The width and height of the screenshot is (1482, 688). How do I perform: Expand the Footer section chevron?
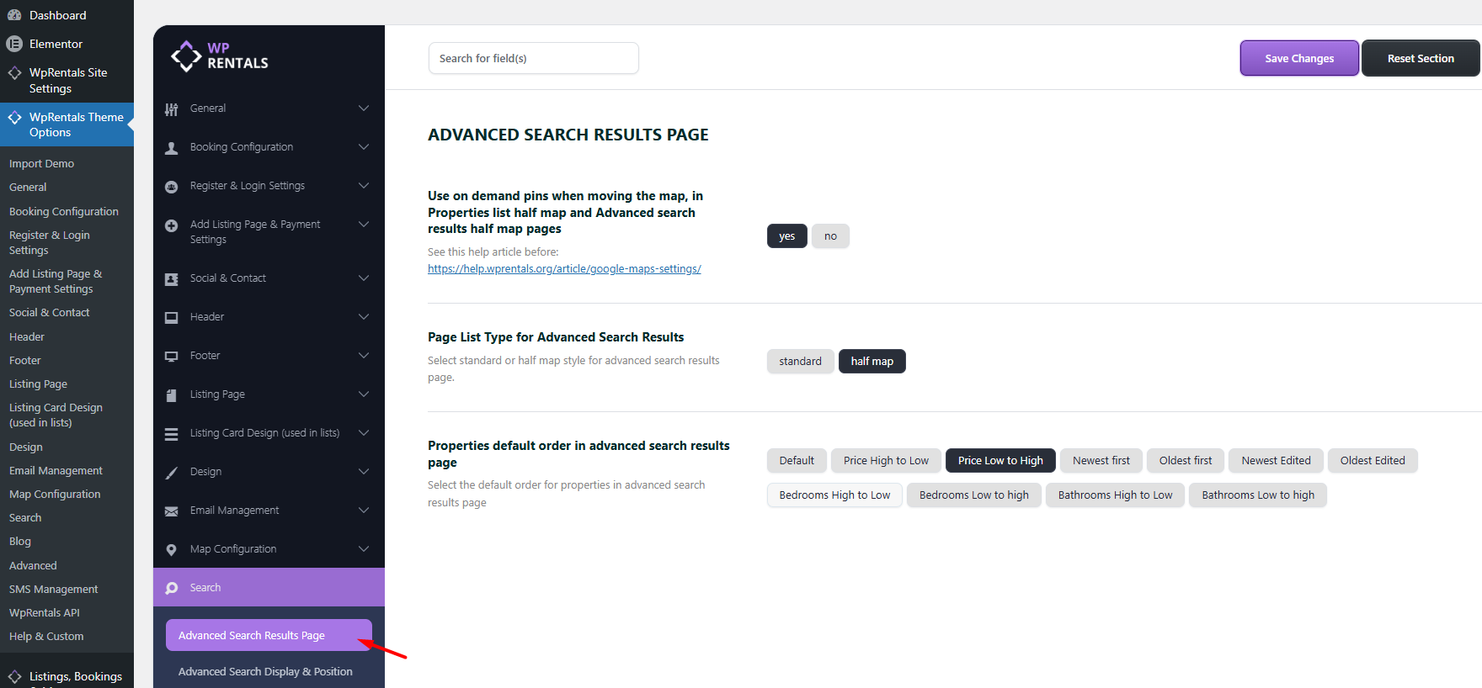364,356
